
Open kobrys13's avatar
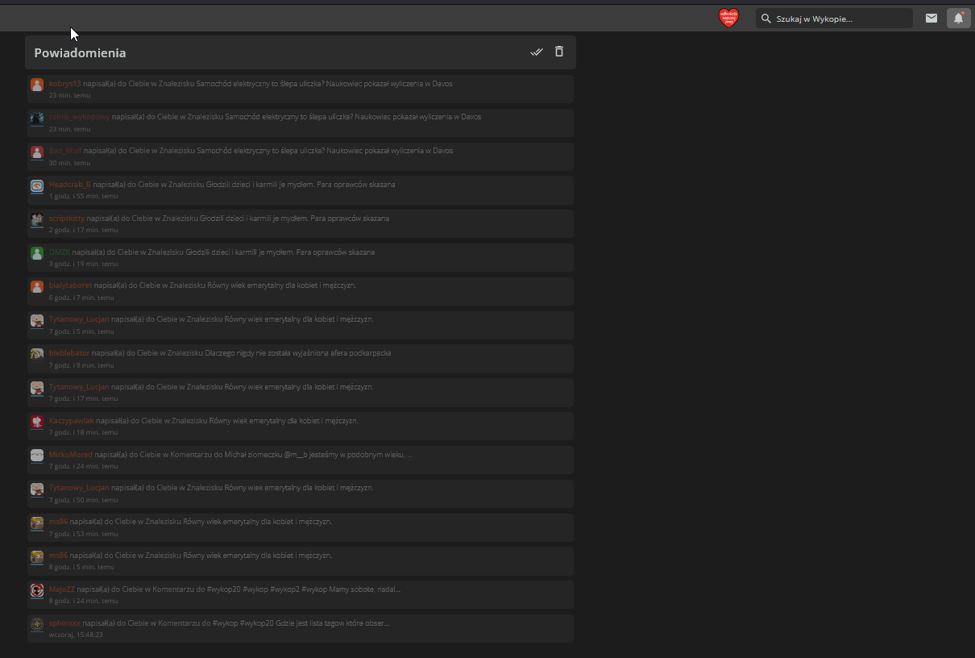tap(37, 85)
